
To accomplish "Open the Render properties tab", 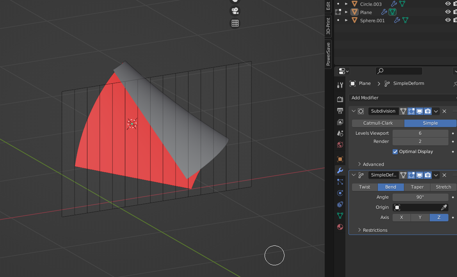I will [340, 99].
